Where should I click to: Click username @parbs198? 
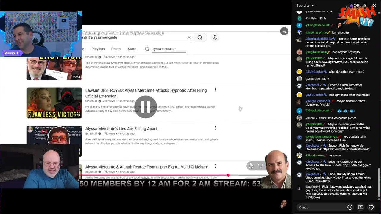[313, 187]
